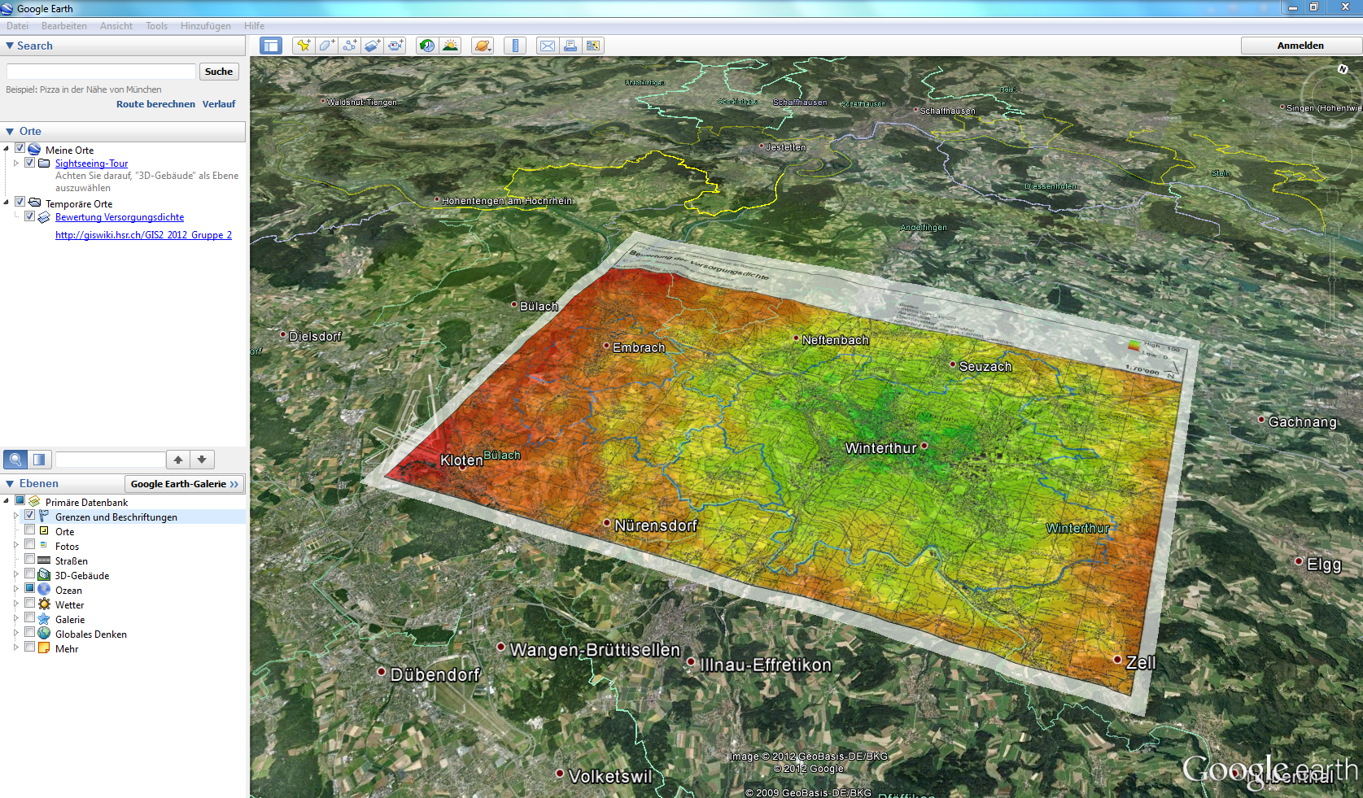Open the Email view icon
This screenshot has height=798, width=1363.
[x=547, y=46]
